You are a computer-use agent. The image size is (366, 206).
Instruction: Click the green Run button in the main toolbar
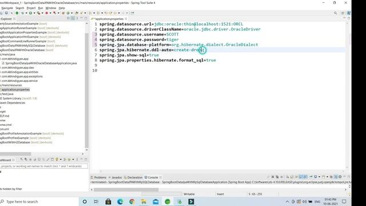[x=30, y=13]
